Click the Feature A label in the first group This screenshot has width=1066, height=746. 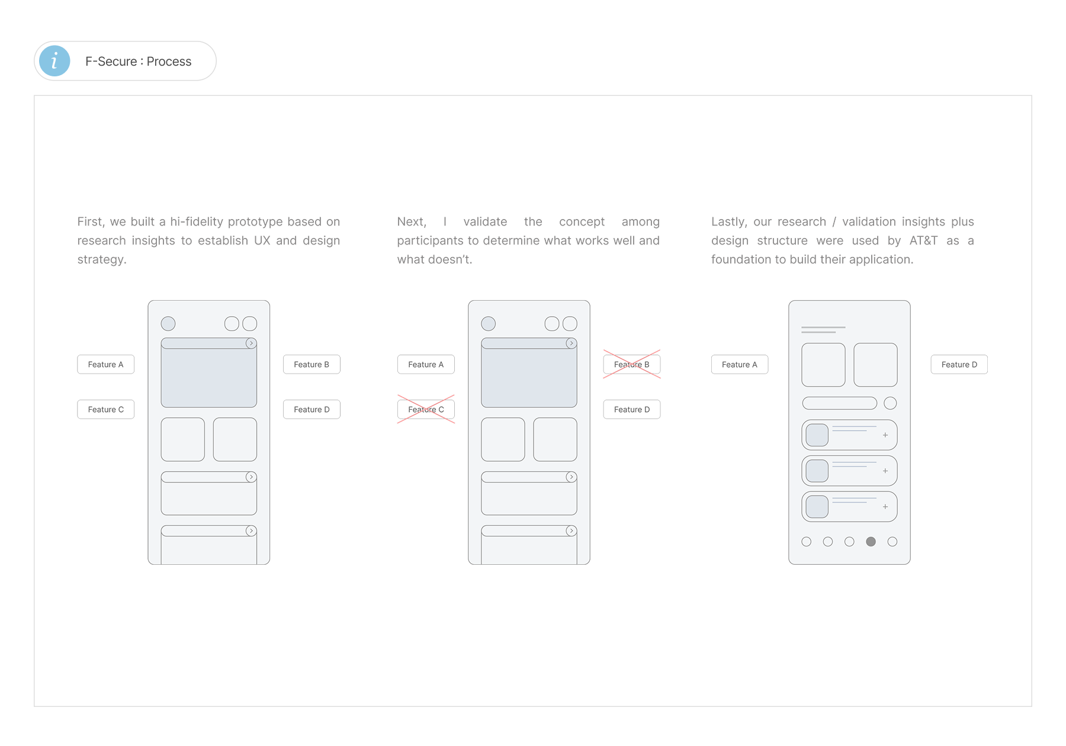click(x=106, y=364)
